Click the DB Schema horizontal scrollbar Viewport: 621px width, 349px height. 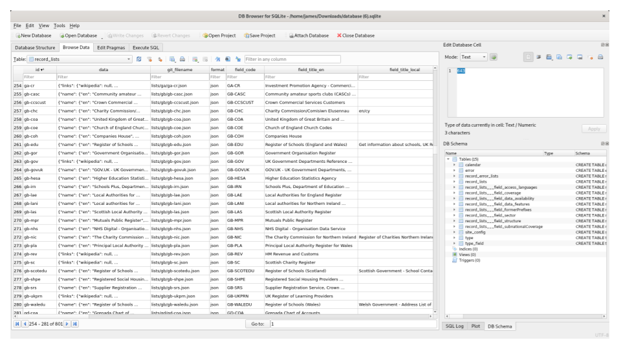[x=525, y=316]
